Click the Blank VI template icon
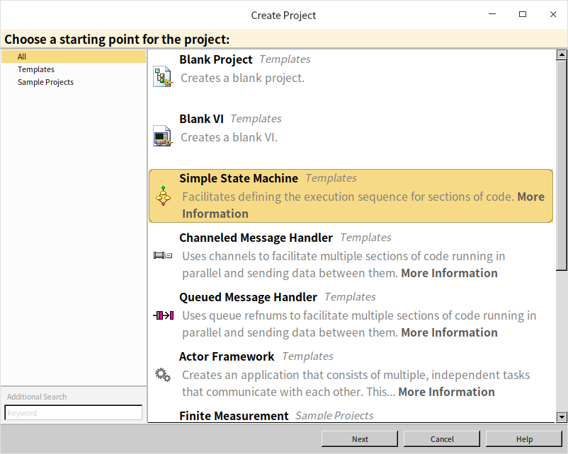This screenshot has width=568, height=454. point(163,136)
